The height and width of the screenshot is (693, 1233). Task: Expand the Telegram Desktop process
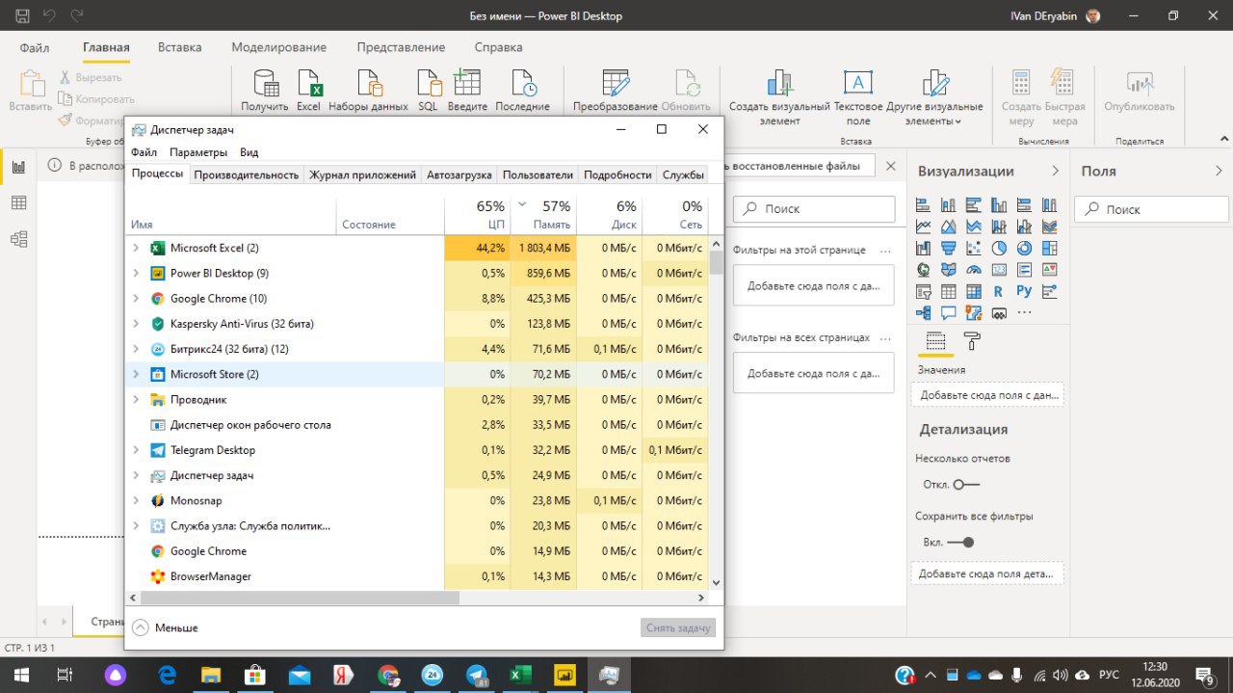coord(136,450)
